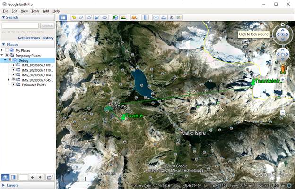Collapse Temporary Places tree node
This screenshot has height=189, width=295.
(2, 55)
